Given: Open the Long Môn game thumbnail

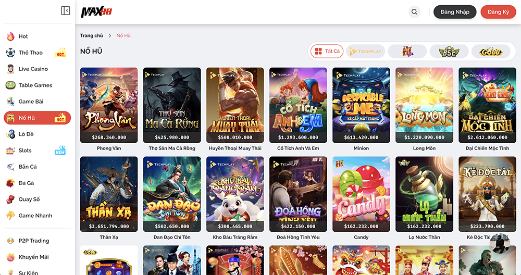Looking at the screenshot, I should click(424, 105).
